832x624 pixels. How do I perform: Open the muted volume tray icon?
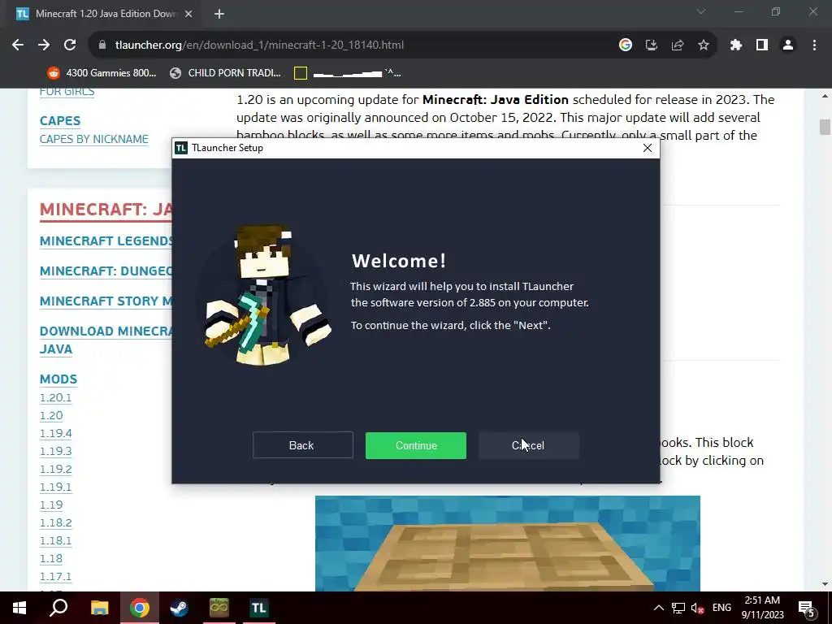(x=698, y=608)
